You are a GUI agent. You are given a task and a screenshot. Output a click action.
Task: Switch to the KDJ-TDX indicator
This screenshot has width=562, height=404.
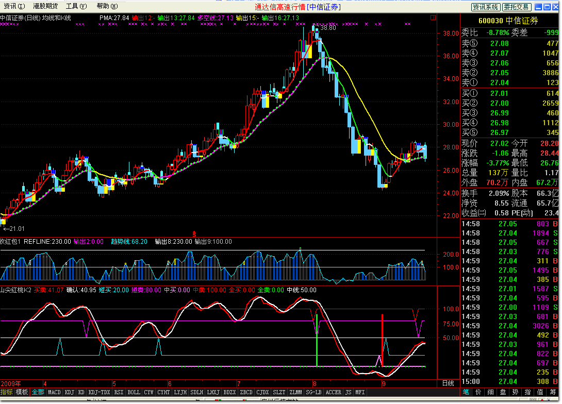(99, 392)
